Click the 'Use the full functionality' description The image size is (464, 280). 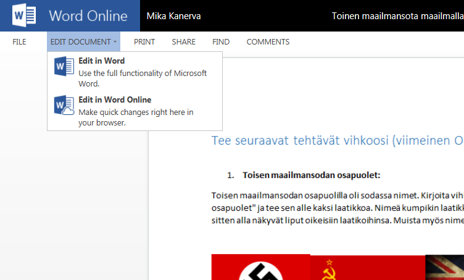[x=143, y=78]
